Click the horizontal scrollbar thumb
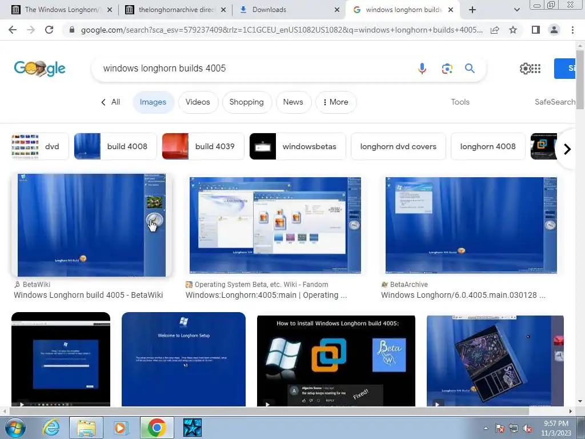 [269, 411]
